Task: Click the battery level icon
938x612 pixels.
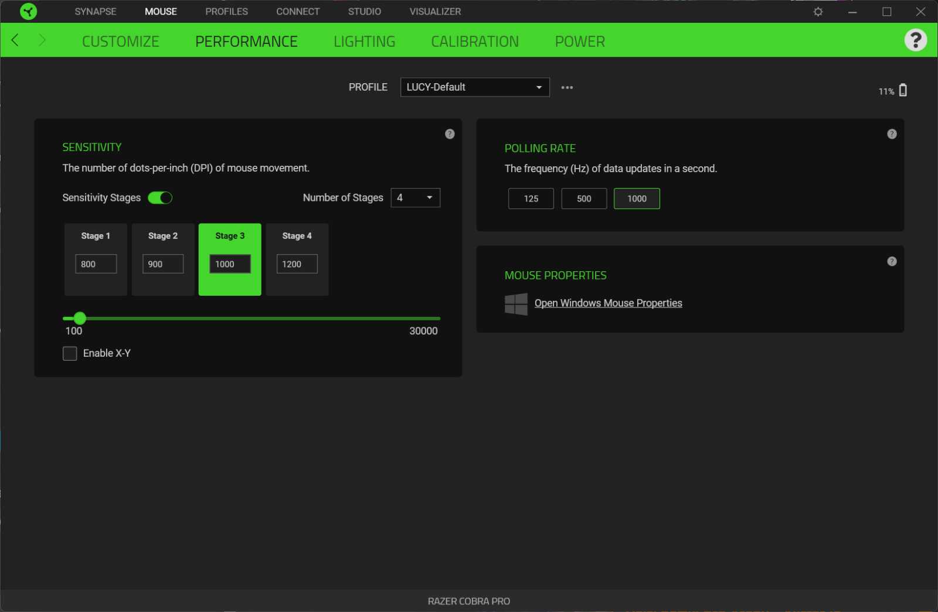Action: coord(903,90)
